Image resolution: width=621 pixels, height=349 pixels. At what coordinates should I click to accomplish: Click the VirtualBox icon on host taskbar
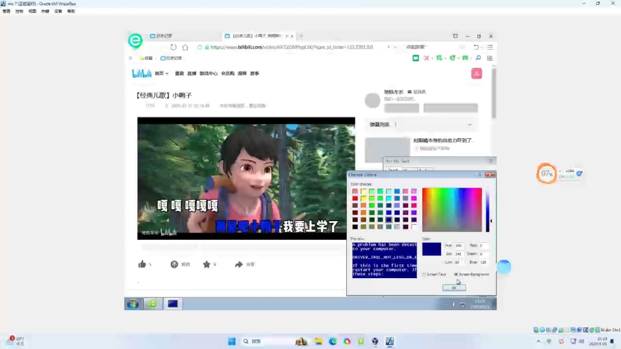click(x=375, y=341)
